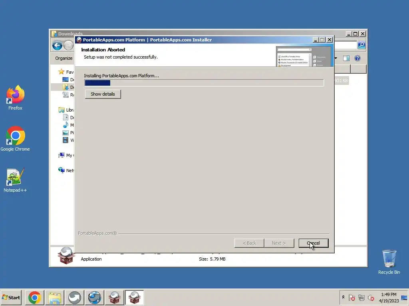Click the globe taskbar icon

point(94,297)
